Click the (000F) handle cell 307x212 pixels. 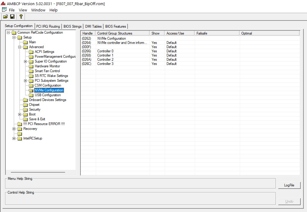tap(86, 47)
